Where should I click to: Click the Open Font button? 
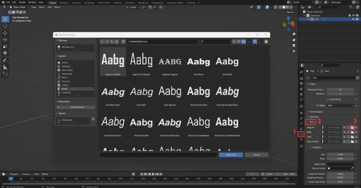pos(231,155)
